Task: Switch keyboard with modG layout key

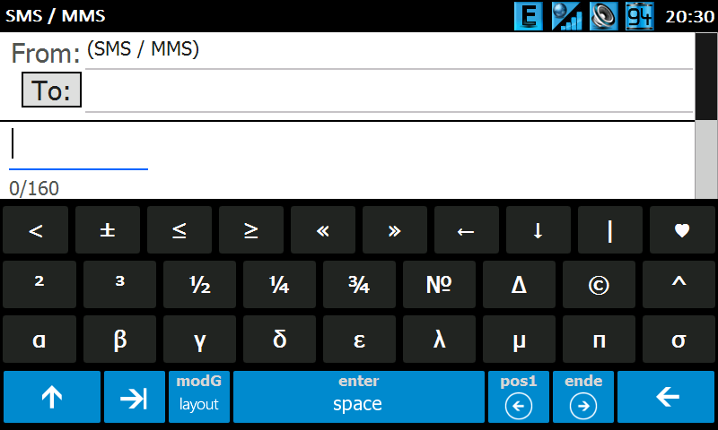Action: 198,397
